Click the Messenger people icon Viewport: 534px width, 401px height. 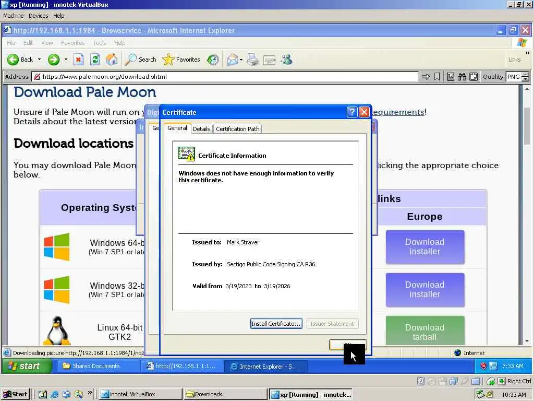coord(287,60)
